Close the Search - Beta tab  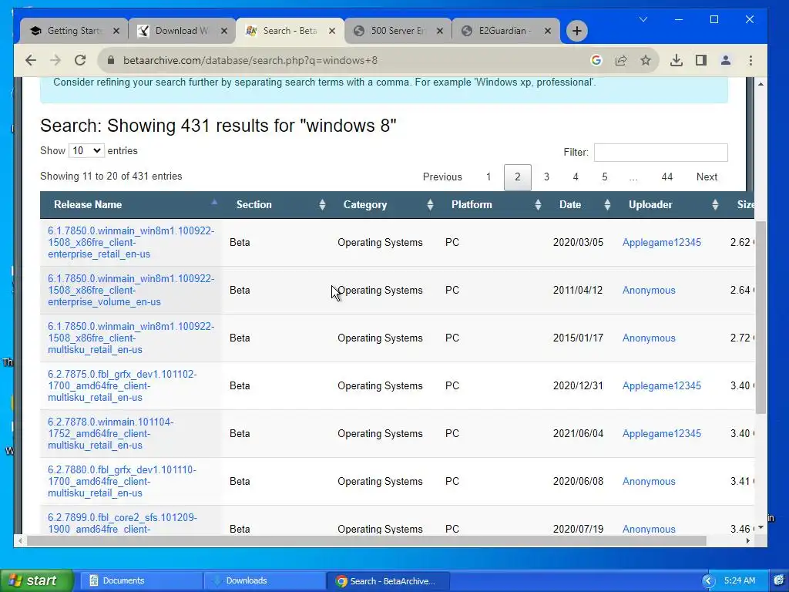332,31
